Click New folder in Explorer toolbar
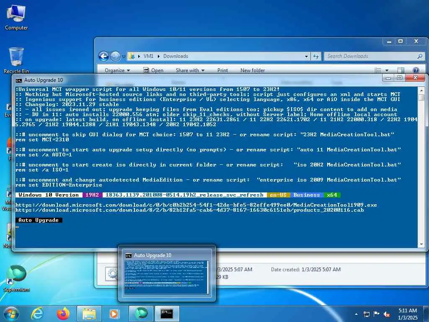The width and height of the screenshot is (429, 322). click(x=253, y=70)
